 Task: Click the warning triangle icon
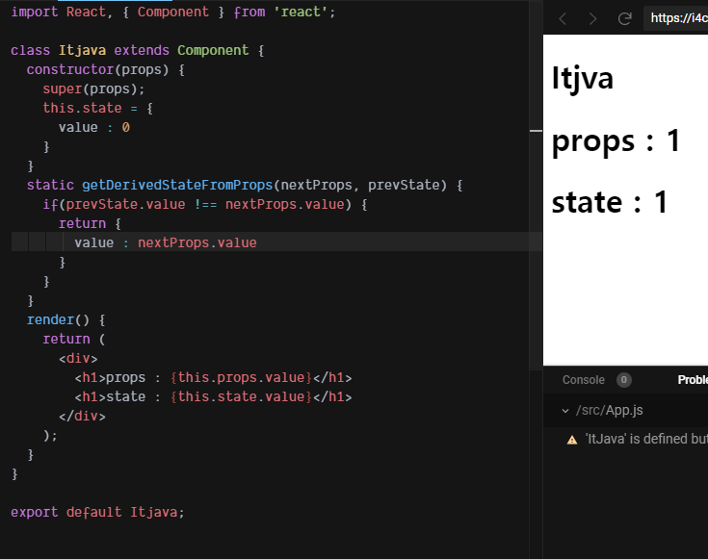click(x=572, y=440)
